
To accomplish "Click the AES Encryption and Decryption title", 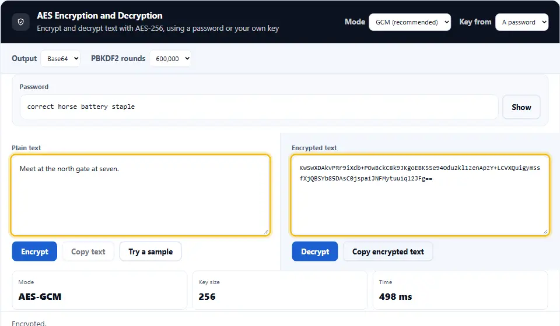I will tap(100, 16).
